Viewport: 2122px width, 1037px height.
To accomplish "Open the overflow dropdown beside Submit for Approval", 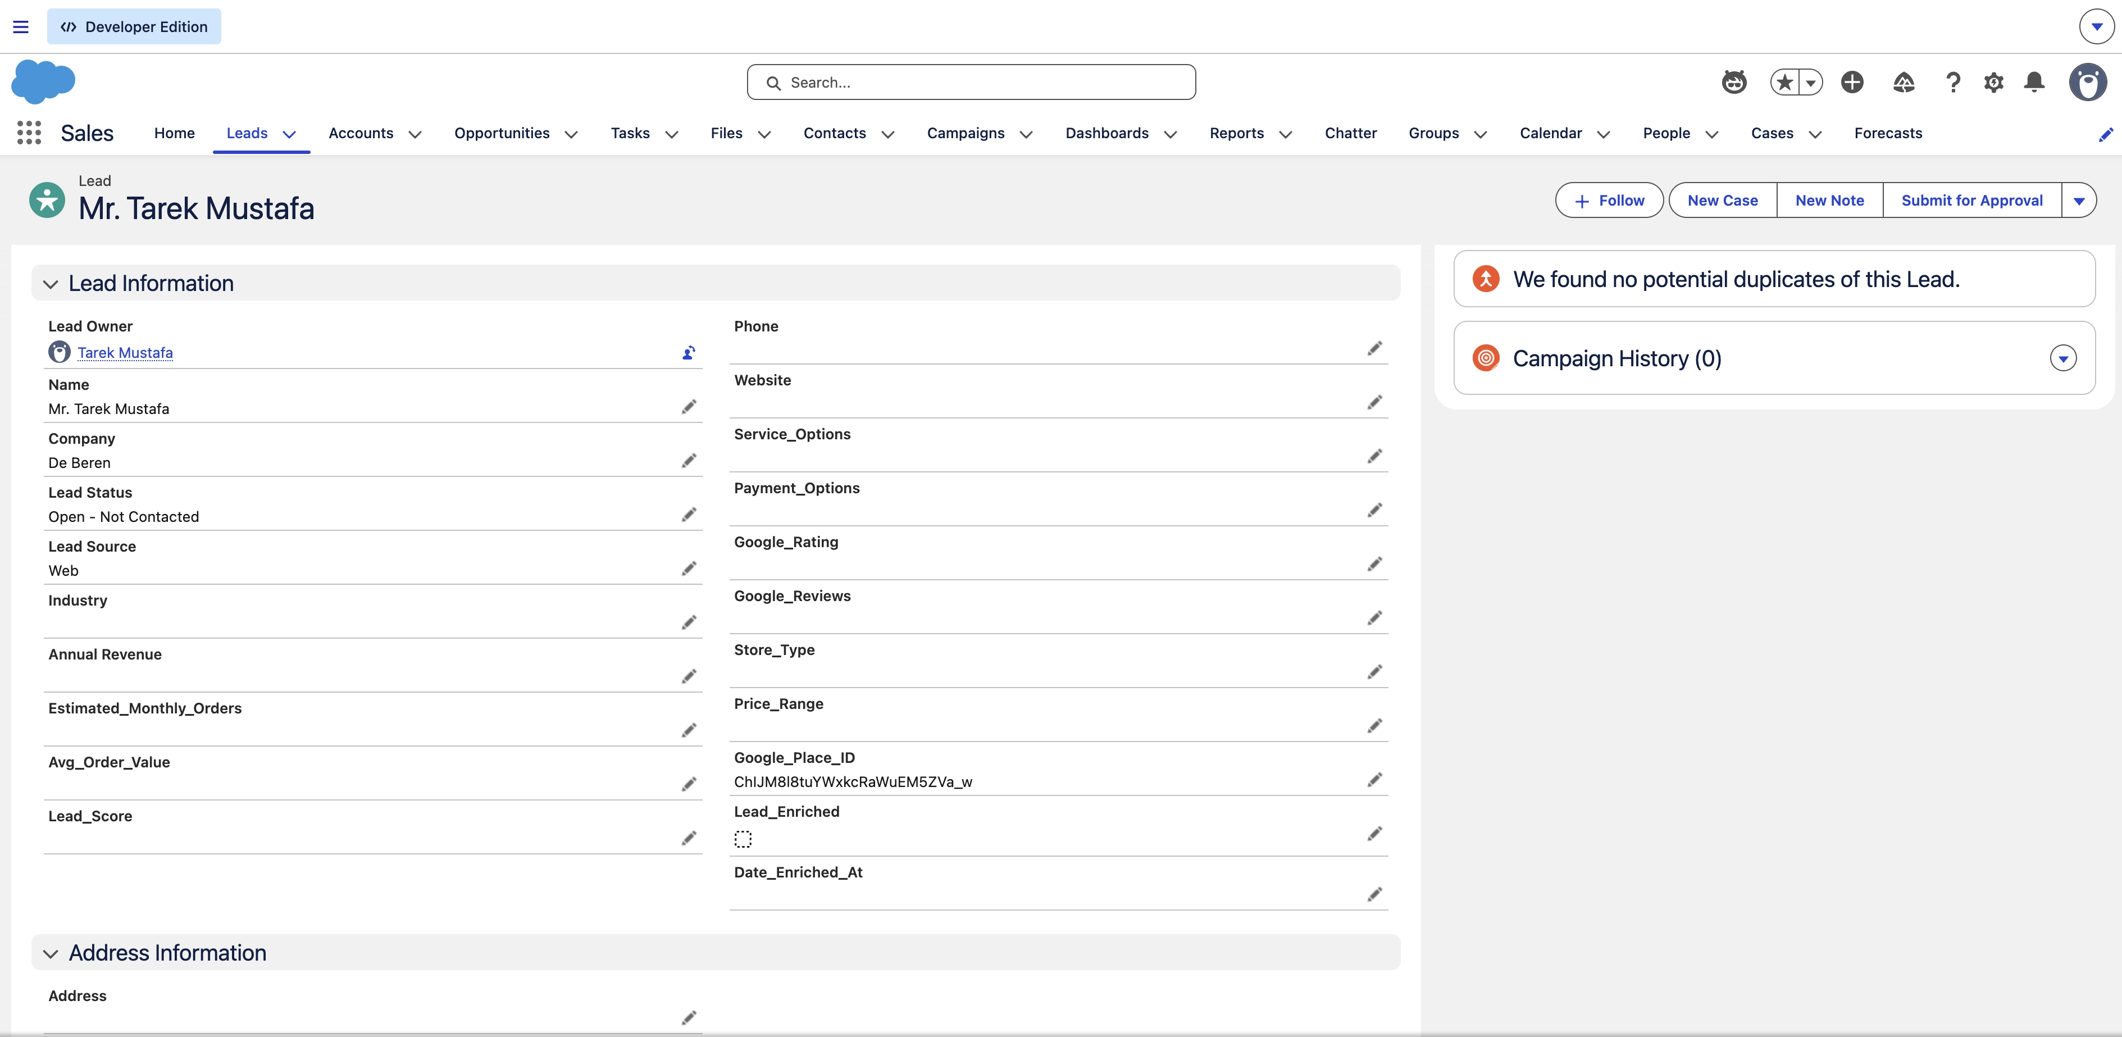I will [2079, 199].
